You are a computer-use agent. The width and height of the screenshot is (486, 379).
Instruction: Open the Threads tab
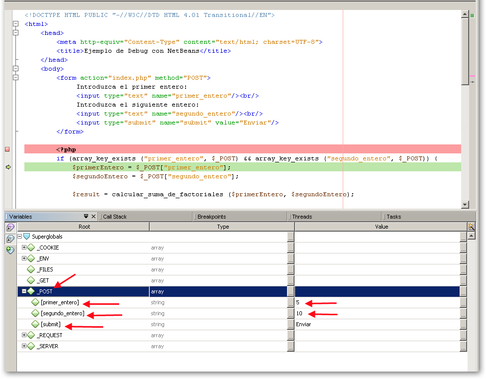pyautogui.click(x=301, y=217)
